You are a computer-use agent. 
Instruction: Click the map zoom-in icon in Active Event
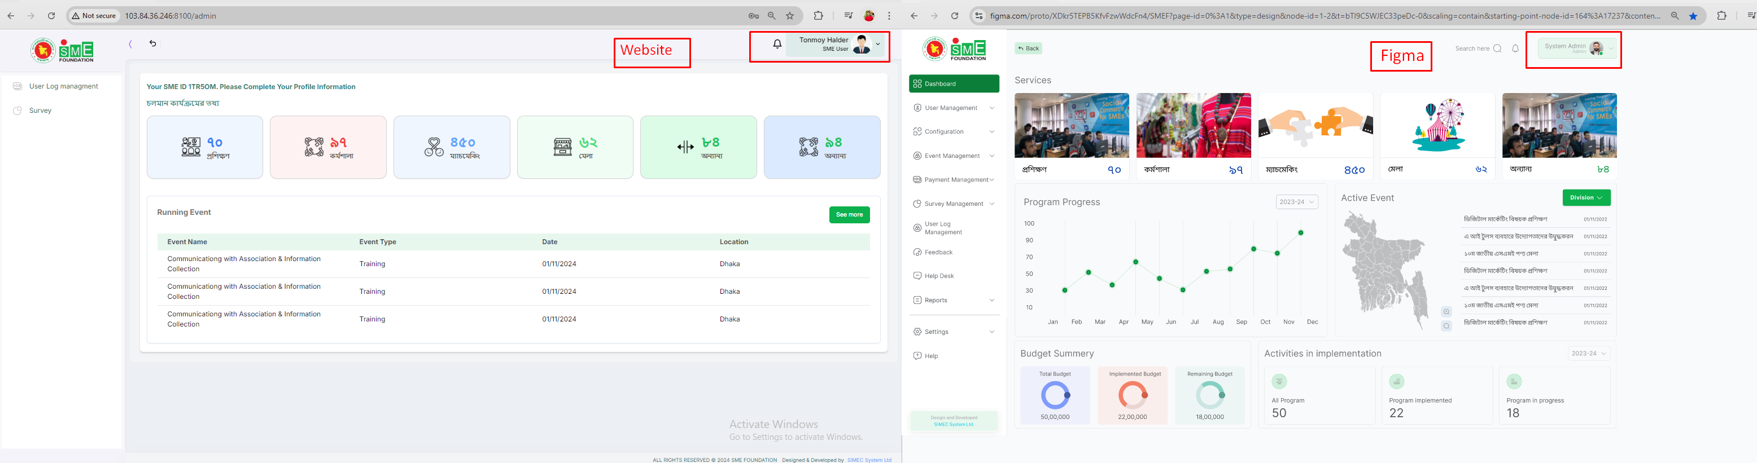pyautogui.click(x=1446, y=312)
